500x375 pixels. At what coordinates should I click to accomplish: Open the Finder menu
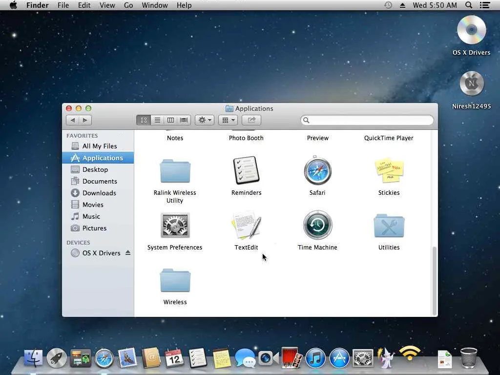click(x=37, y=5)
